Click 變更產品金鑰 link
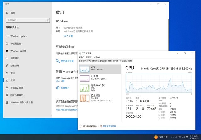This screenshot has height=140, width=201. click(x=67, y=61)
